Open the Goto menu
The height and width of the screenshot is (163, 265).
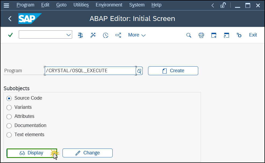(61, 5)
